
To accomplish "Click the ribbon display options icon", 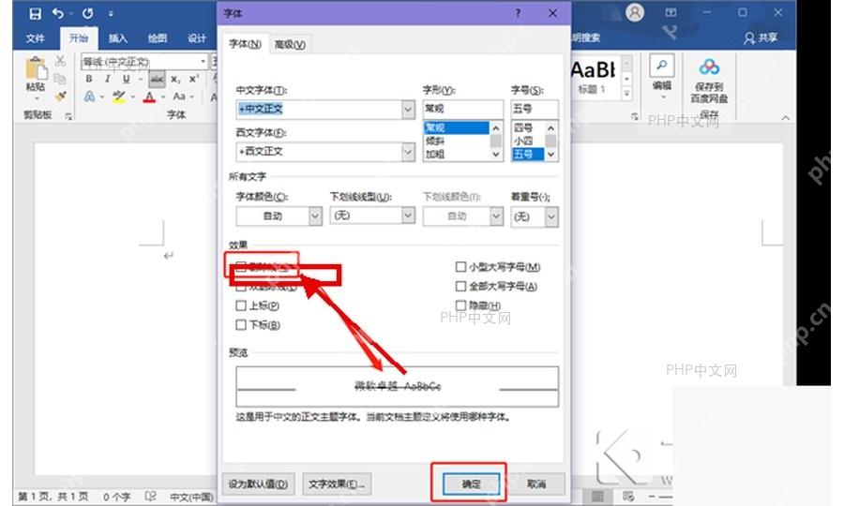I will pos(671,12).
